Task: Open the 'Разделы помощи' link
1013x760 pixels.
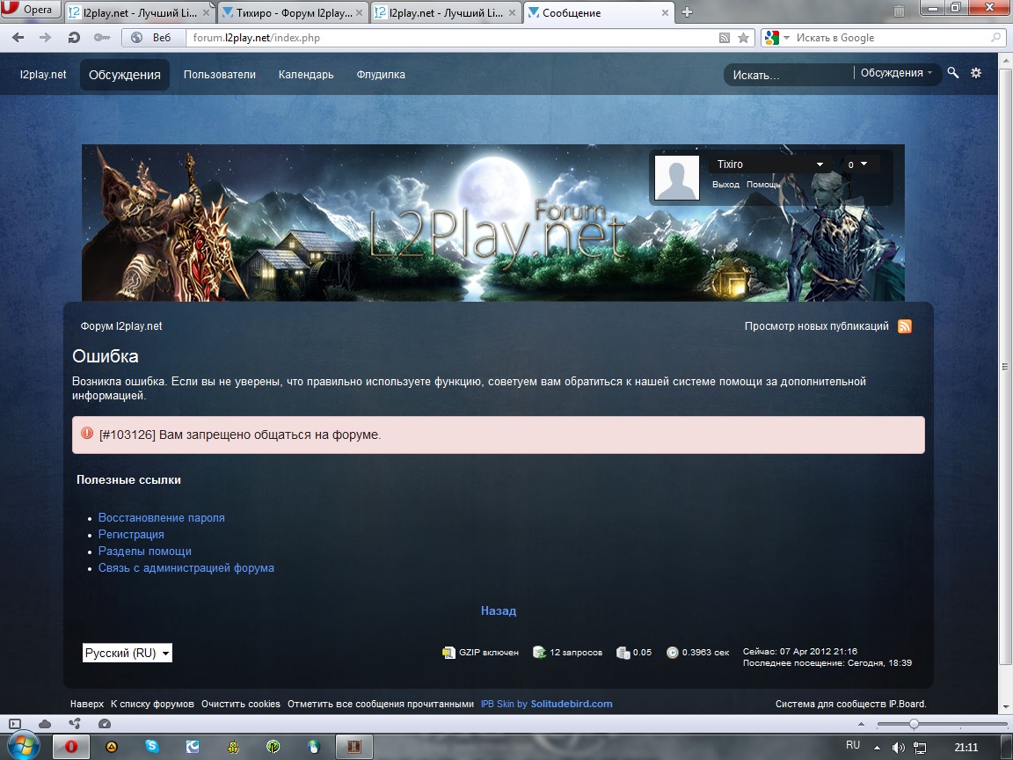Action: (145, 552)
